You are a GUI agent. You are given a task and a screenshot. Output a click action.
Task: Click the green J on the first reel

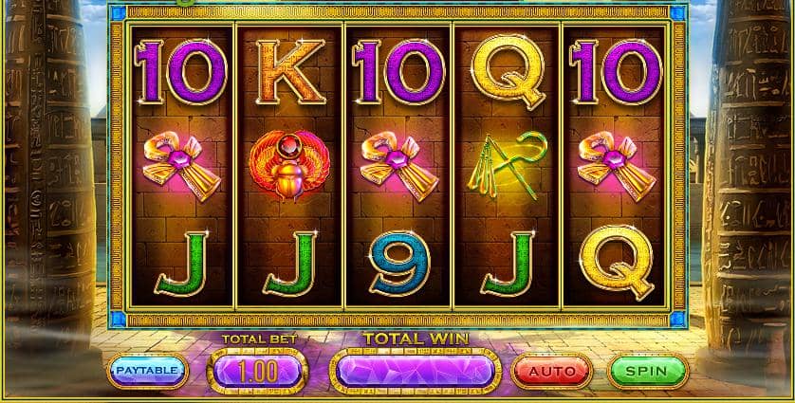tap(181, 263)
